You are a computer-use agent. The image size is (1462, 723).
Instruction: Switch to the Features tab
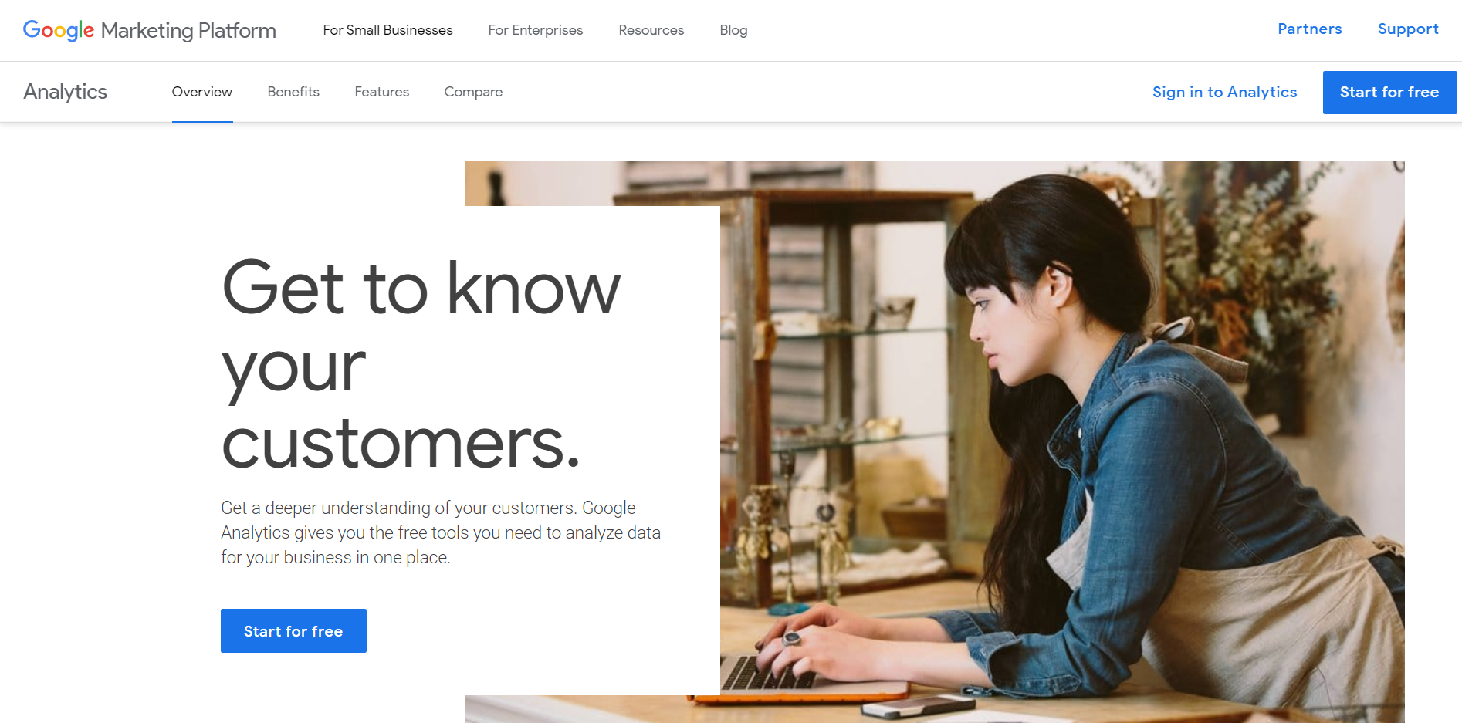tap(382, 92)
